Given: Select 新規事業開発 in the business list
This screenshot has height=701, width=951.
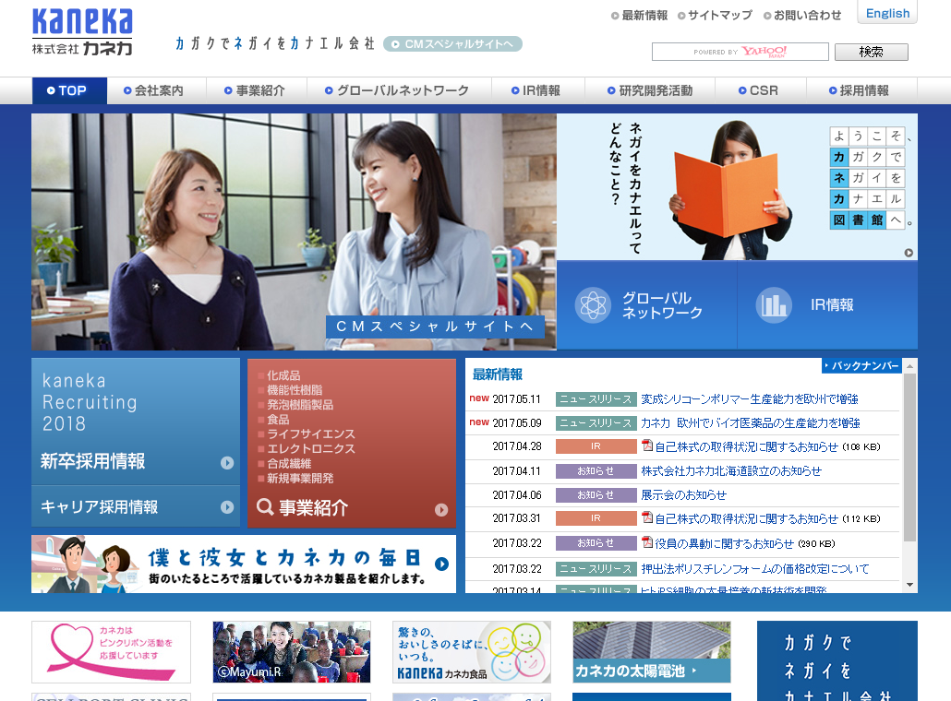Looking at the screenshot, I should coord(300,478).
